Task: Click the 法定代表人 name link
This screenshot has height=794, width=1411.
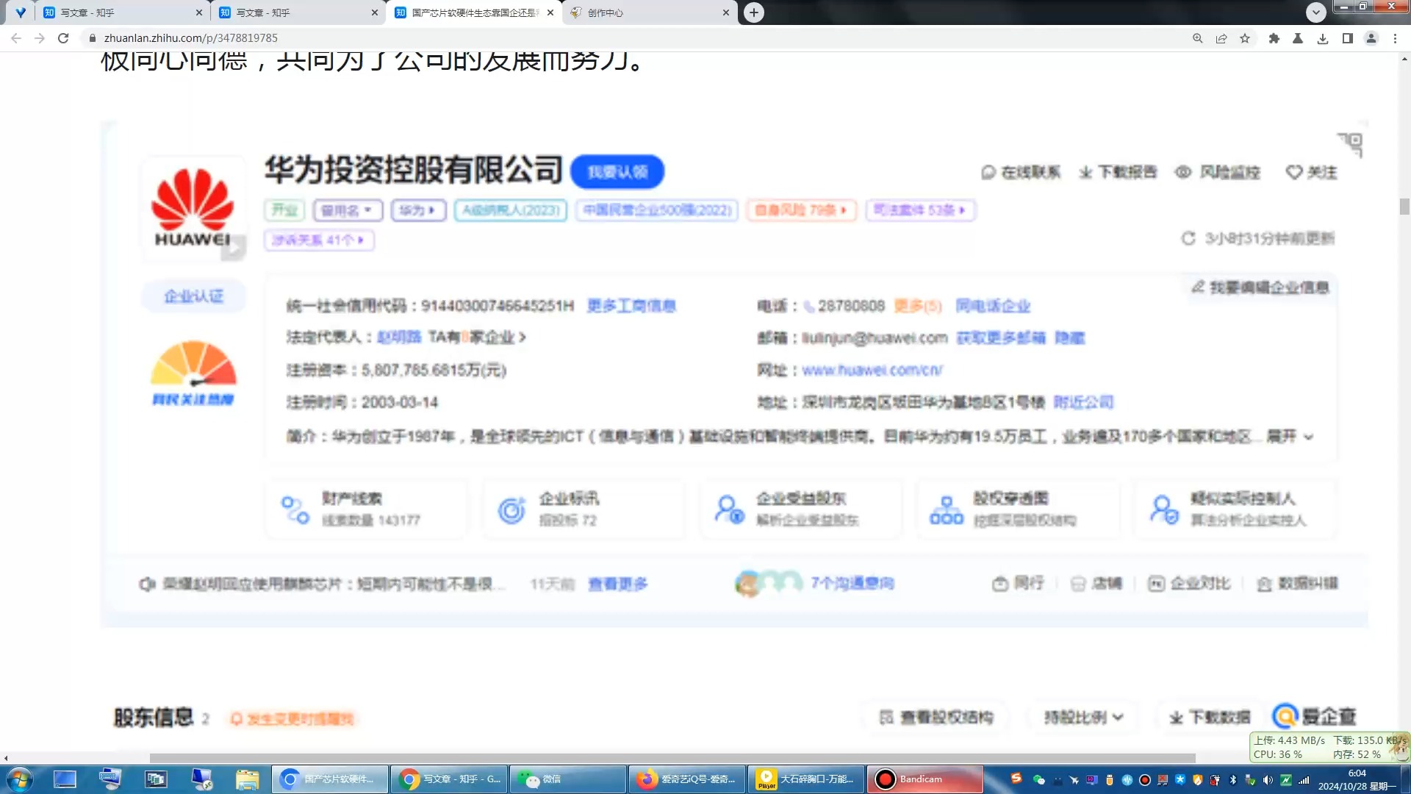Action: [x=399, y=337]
